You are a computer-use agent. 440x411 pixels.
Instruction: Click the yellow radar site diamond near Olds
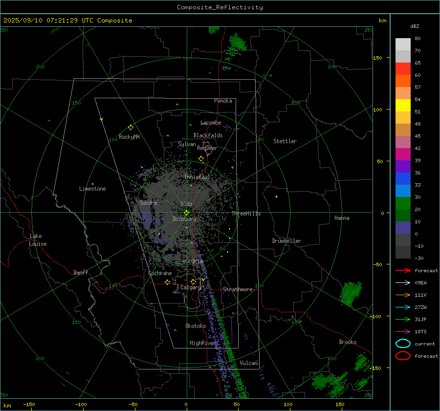click(x=186, y=213)
